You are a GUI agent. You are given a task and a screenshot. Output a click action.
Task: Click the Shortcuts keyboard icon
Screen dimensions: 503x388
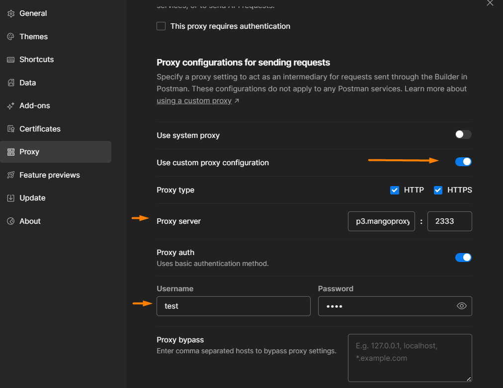[x=11, y=60]
